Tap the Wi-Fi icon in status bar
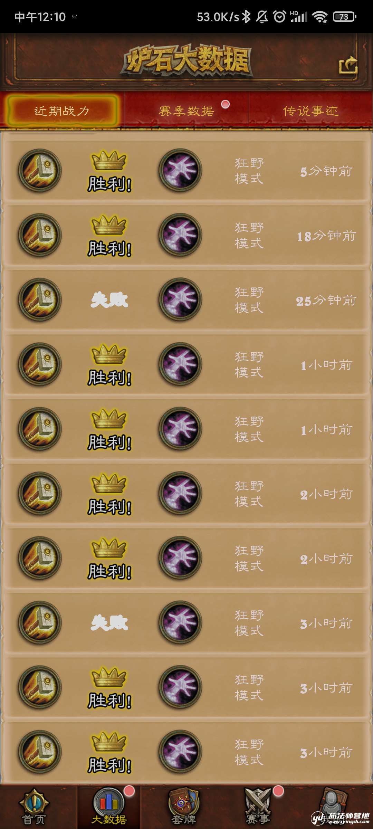Screen dimensions: 373x829 (320, 17)
